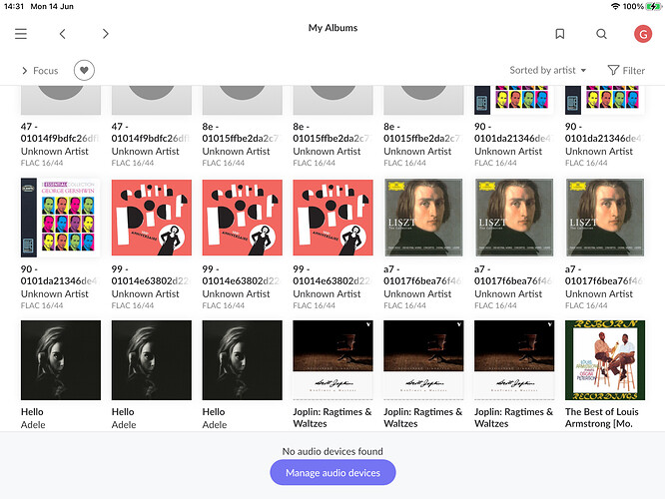Go forward with the right arrow
The image size is (665, 499).
point(106,34)
